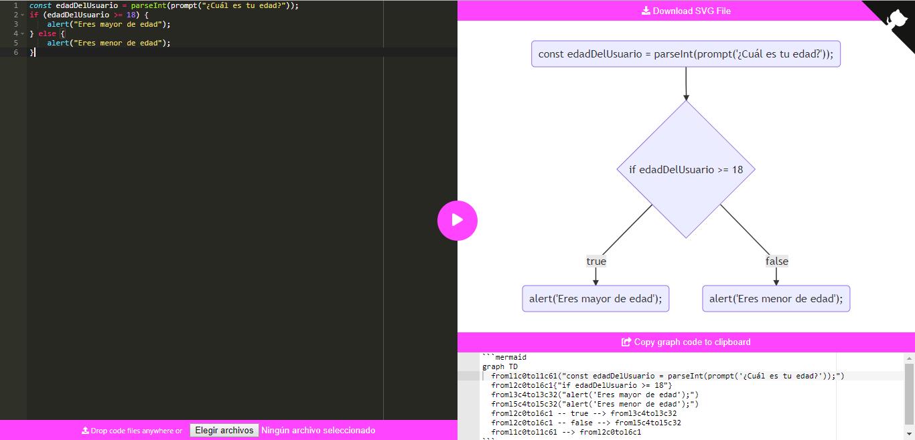Click the alert('Eres menor de edad') node
915x440 pixels.
point(776,298)
